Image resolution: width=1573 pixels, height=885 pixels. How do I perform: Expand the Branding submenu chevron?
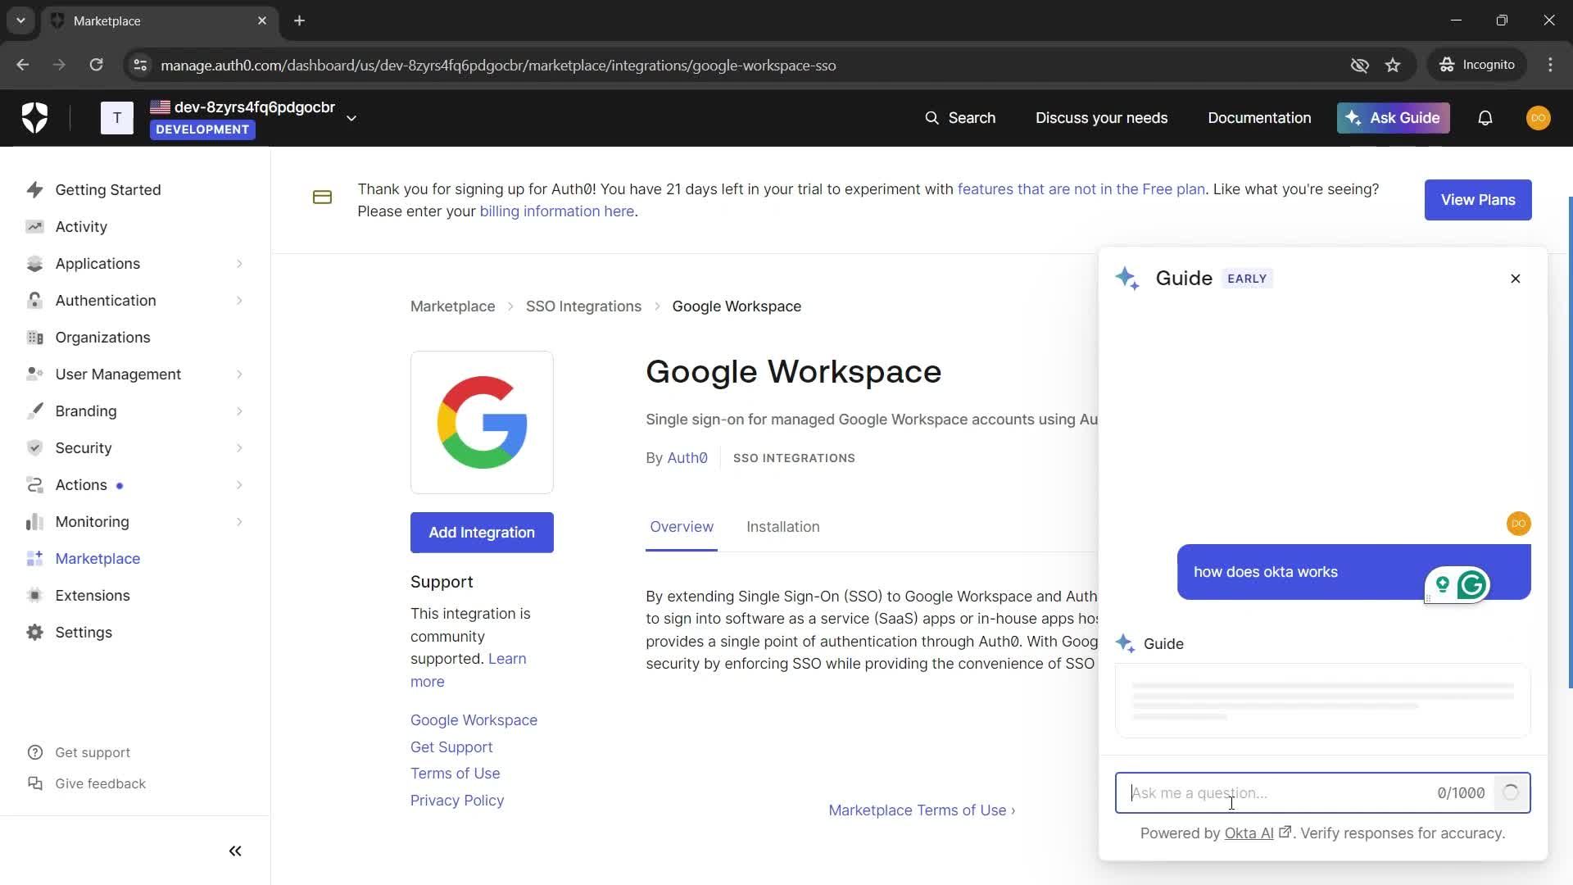(239, 411)
